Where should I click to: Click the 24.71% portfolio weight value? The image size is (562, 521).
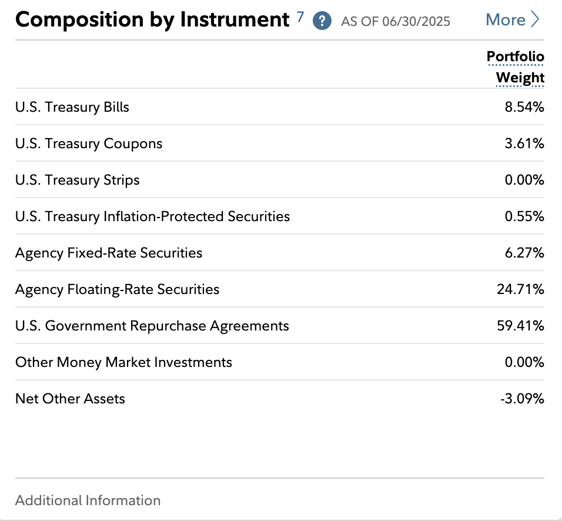(520, 289)
